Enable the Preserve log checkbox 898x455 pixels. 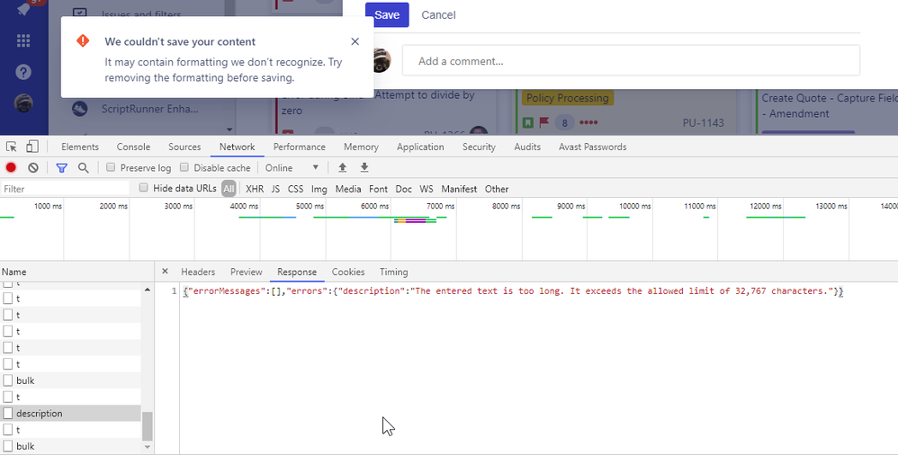coord(111,167)
